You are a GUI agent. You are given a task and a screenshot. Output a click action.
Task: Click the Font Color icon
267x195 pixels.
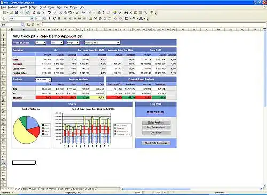141,18
